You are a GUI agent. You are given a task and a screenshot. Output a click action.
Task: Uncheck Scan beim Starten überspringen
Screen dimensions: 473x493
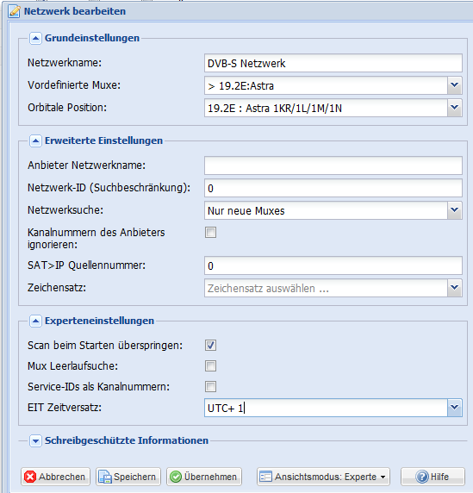tap(210, 345)
